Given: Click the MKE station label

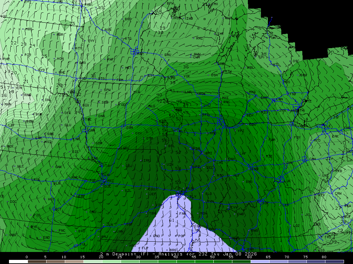Looking at the screenshot, I should (225, 98).
